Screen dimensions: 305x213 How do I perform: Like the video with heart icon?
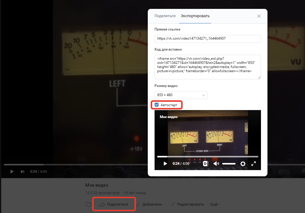[88, 204]
